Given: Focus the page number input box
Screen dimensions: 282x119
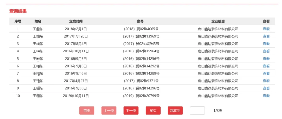Looking at the screenshot, I should (x=197, y=111).
